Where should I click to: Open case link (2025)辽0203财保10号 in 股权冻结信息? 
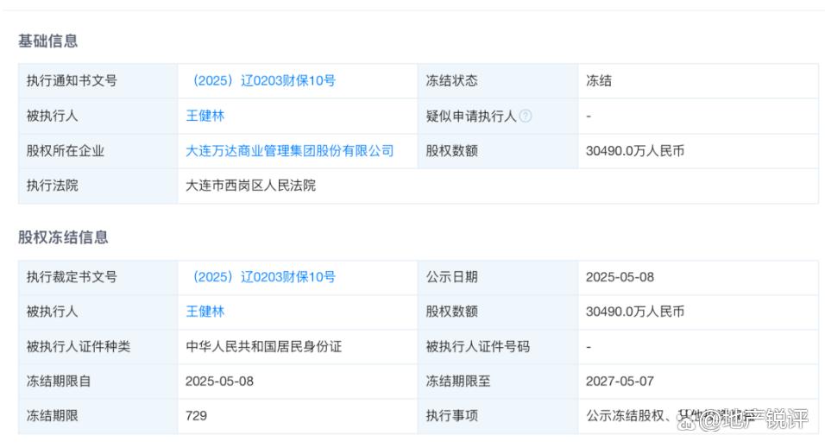click(264, 277)
